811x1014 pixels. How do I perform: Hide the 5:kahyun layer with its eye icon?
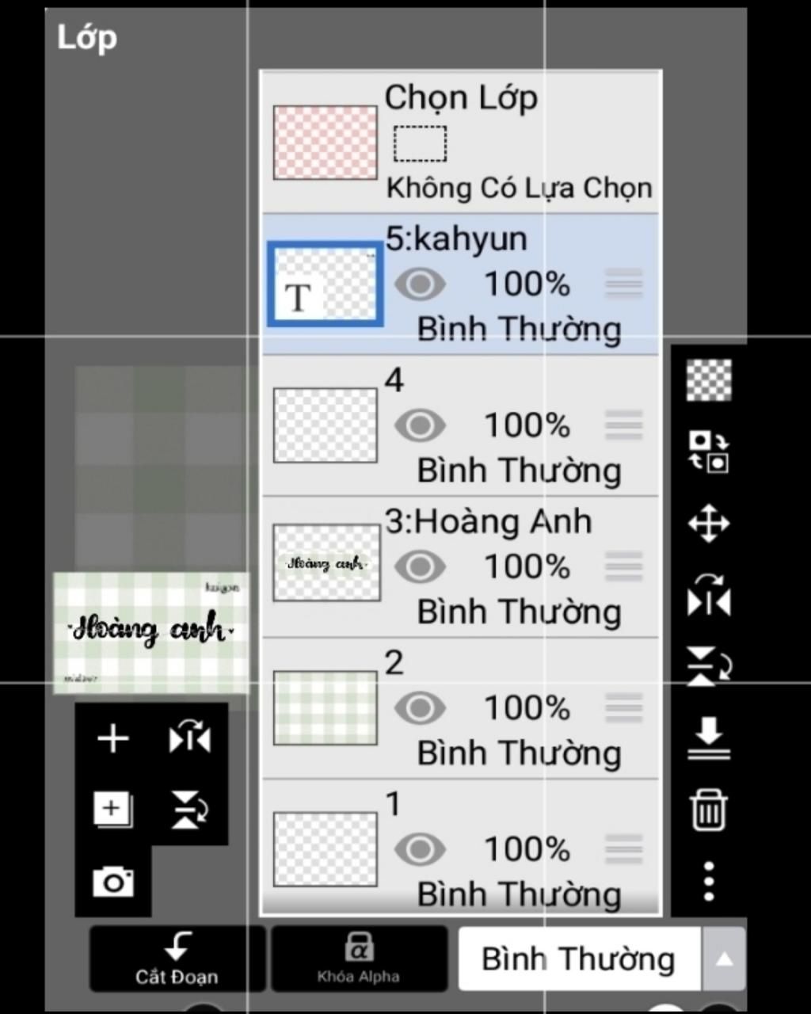420,284
